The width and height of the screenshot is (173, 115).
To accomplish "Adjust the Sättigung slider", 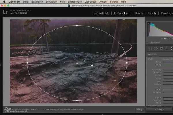I will (x=168, y=92).
